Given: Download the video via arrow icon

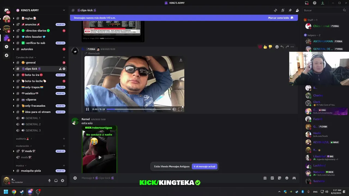Looking at the screenshot, I should click(181, 60).
